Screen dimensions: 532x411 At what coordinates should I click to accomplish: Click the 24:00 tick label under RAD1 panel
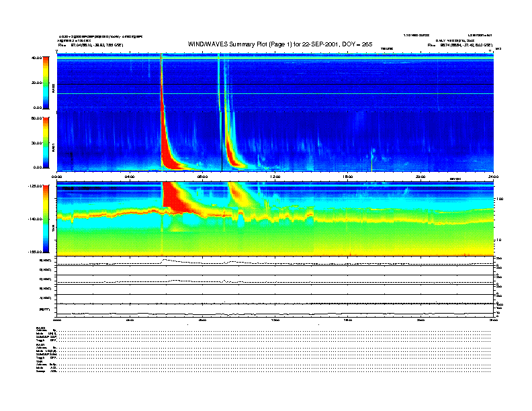[x=493, y=177]
